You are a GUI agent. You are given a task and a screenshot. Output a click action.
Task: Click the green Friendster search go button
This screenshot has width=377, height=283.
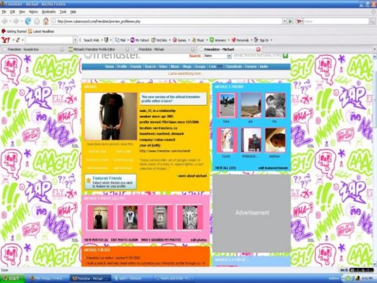click(x=285, y=56)
